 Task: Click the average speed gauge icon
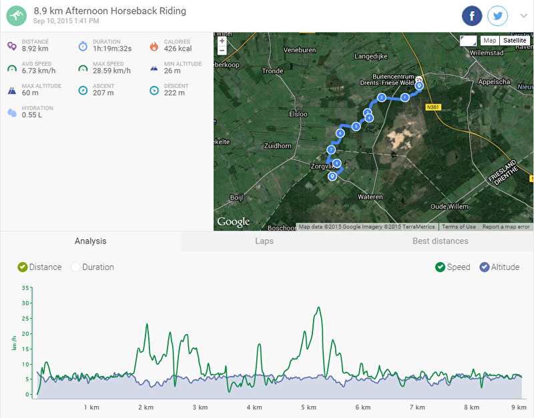click(12, 69)
